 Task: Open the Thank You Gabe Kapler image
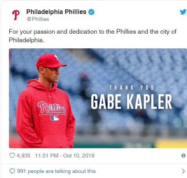pyautogui.click(x=98, y=98)
